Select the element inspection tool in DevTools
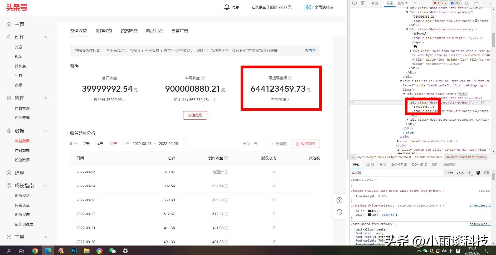This screenshot has height=255, width=496. point(354,3)
